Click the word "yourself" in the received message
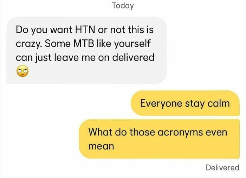Screen dimensions: 246x178 (132, 44)
